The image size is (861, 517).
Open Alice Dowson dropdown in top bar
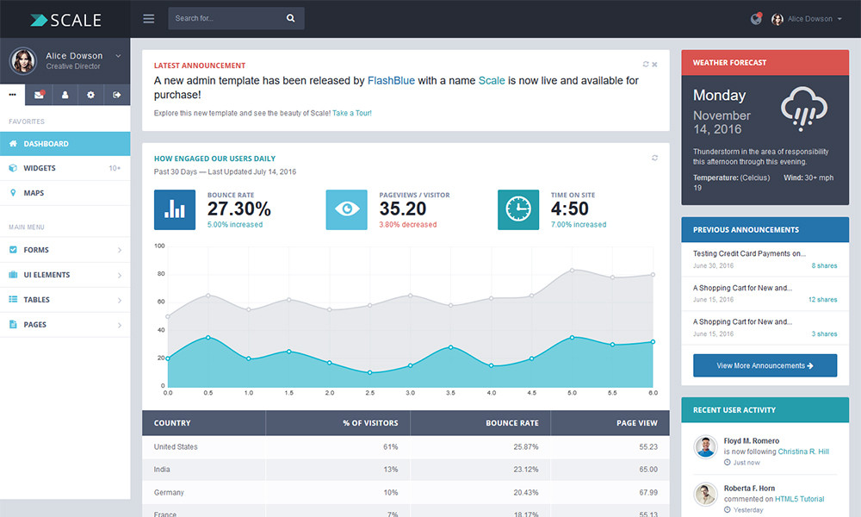tap(809, 19)
